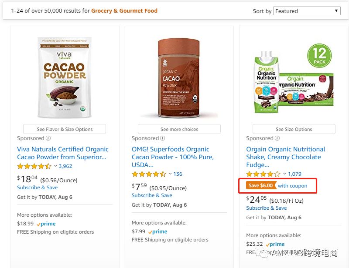Open the 3,962 reviews link
The width and height of the screenshot is (349, 268).
65,166
